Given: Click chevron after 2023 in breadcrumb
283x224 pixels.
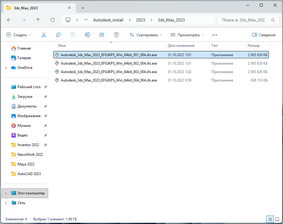Looking at the screenshot, I should click(x=151, y=20).
